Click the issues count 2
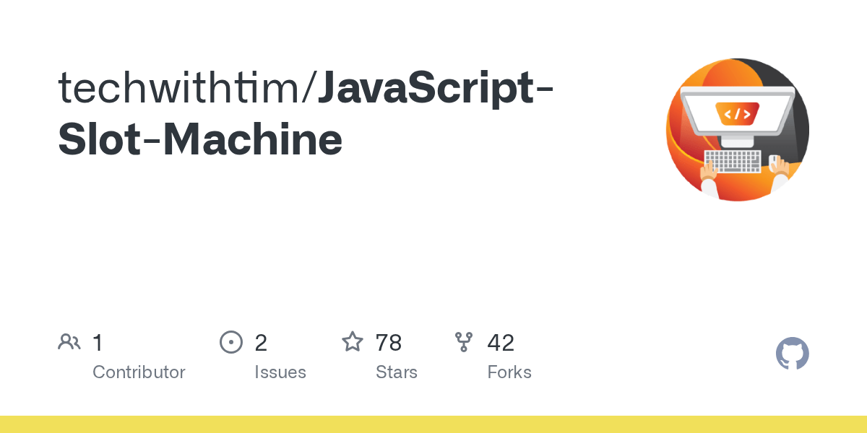 pyautogui.click(x=261, y=343)
